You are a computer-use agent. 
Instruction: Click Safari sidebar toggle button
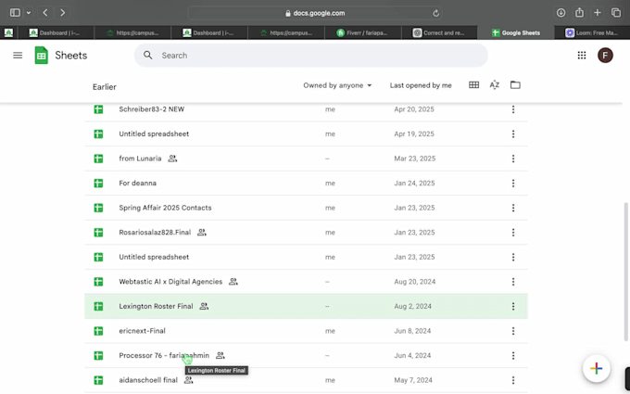15,13
